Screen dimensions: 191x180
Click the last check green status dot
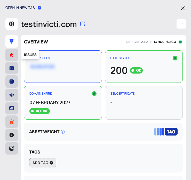(x=180, y=42)
